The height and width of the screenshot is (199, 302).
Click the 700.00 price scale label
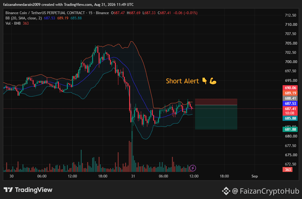(x=291, y=62)
